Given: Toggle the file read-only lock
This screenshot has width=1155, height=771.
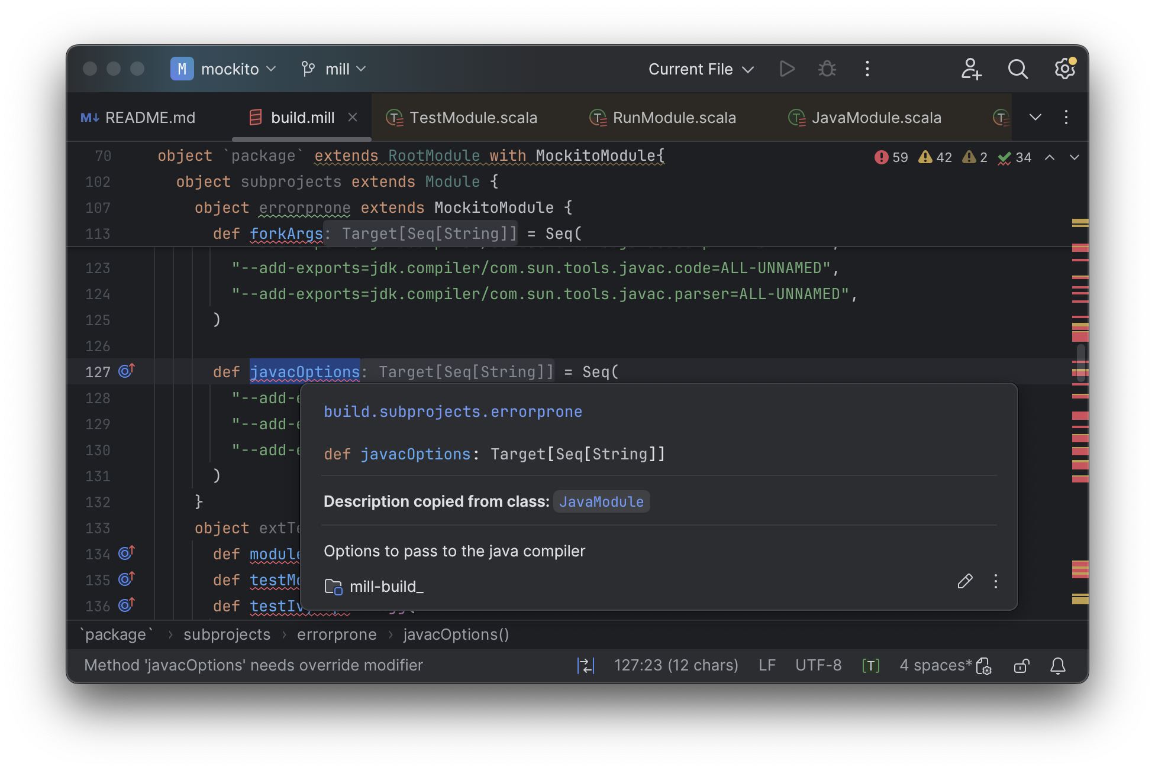Looking at the screenshot, I should pyautogui.click(x=1022, y=666).
